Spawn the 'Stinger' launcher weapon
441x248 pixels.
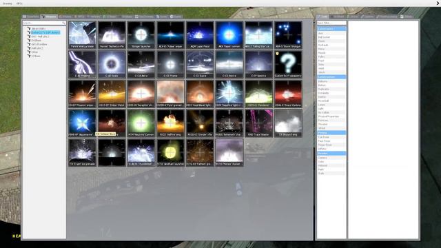tap(141, 35)
